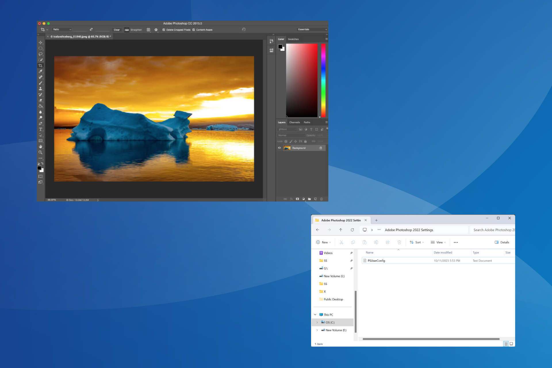Switch to the Channels tab
The image size is (552, 368).
pyautogui.click(x=294, y=122)
